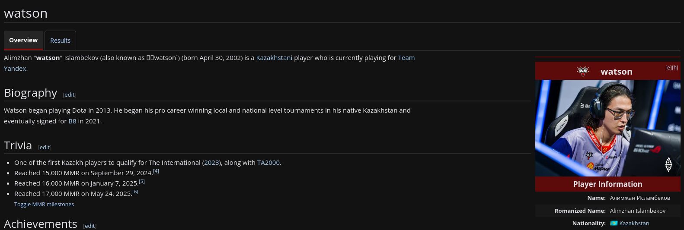
Task: Open the Team Yandex link
Action: 406,58
